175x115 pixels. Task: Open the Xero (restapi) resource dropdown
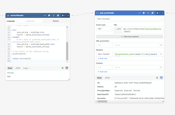[130, 19]
